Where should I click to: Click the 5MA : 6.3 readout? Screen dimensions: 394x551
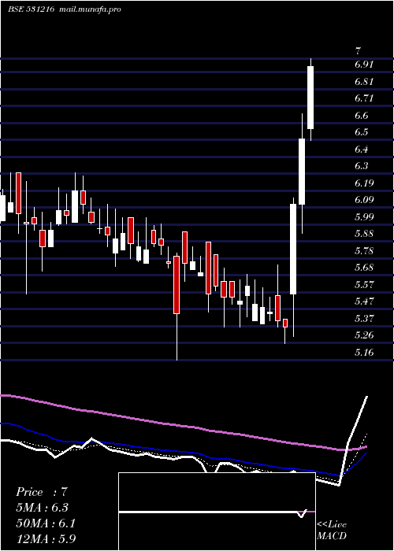[42, 508]
